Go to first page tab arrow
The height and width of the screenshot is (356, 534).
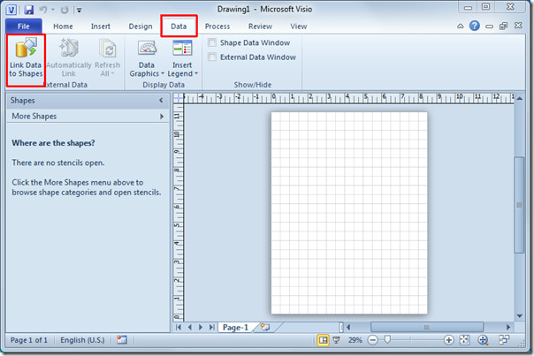click(179, 328)
